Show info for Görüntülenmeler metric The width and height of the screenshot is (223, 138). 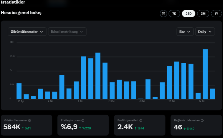point(29,120)
